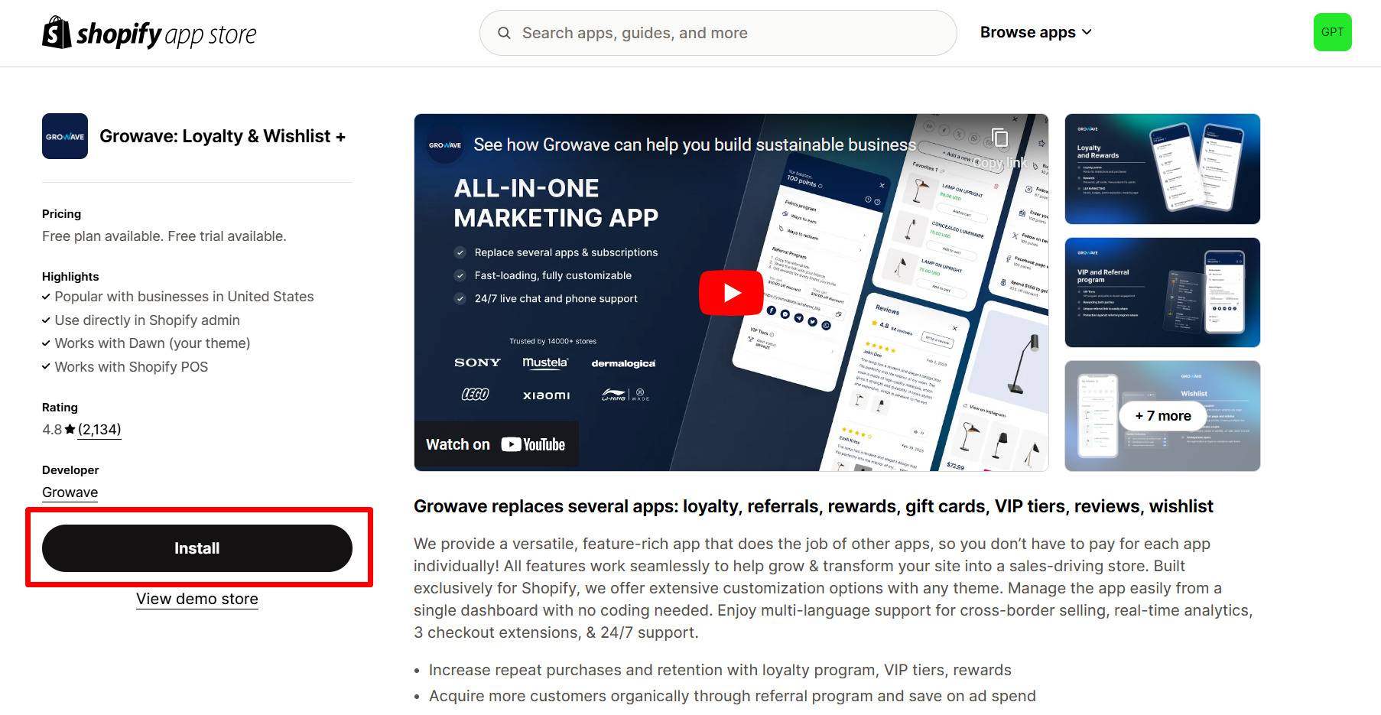Click the 'Growave: Loyalty & Wishlist +' heading

223,136
